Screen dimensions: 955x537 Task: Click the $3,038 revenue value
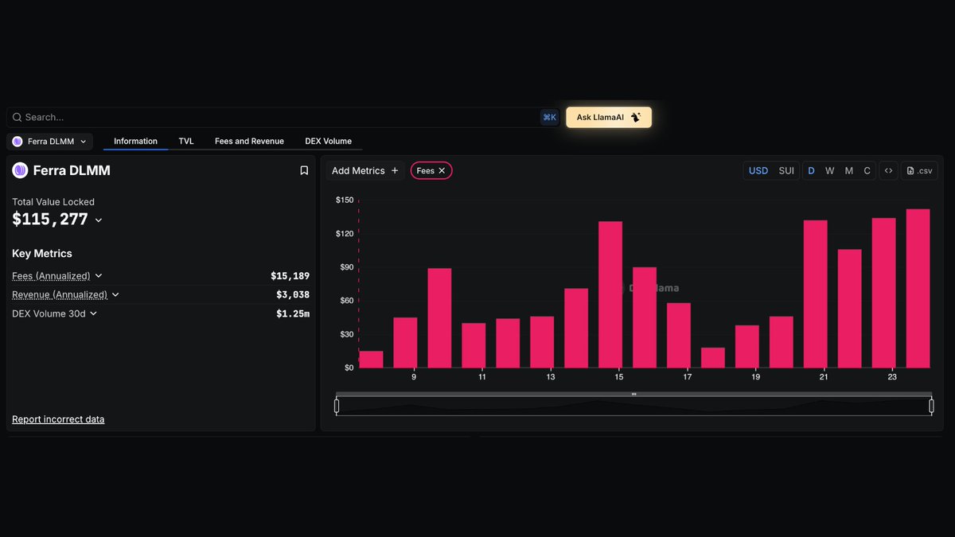pyautogui.click(x=293, y=294)
